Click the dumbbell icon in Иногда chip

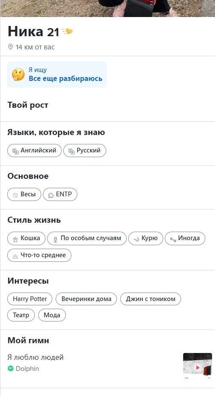pos(173,239)
